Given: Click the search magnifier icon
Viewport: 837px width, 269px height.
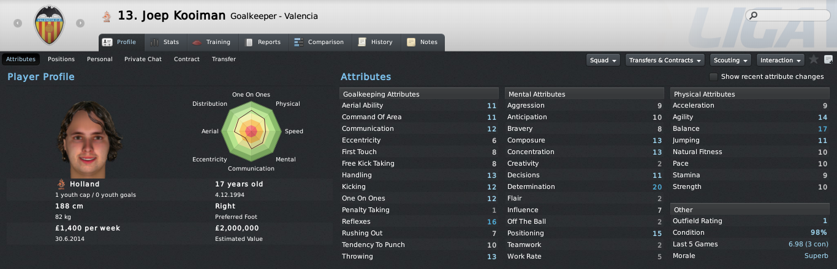Looking at the screenshot, I should click(754, 15).
